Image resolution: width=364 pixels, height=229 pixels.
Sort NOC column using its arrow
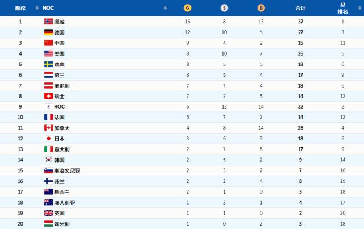(x=166, y=9)
